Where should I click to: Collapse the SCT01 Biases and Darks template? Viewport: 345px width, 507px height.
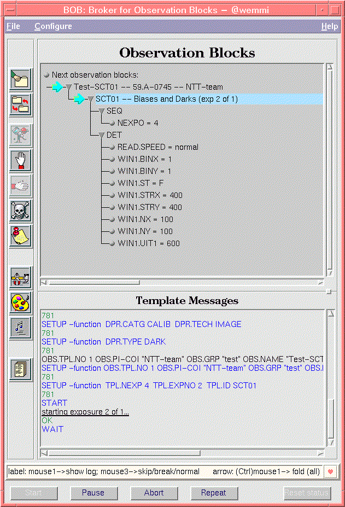tap(91, 99)
